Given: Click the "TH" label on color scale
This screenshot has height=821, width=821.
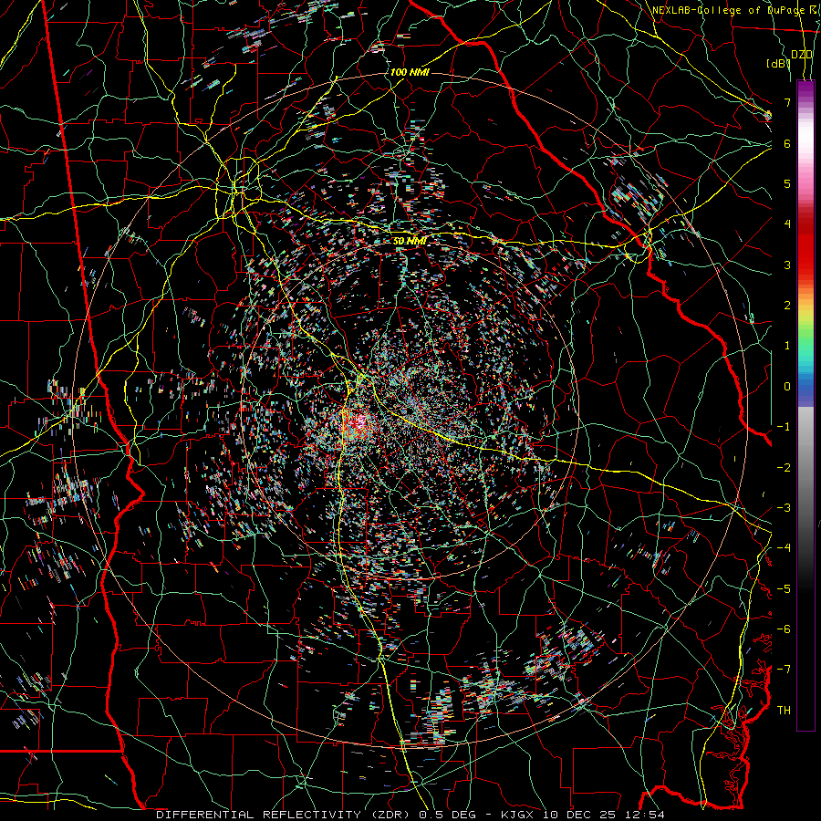Looking at the screenshot, I should pos(784,711).
